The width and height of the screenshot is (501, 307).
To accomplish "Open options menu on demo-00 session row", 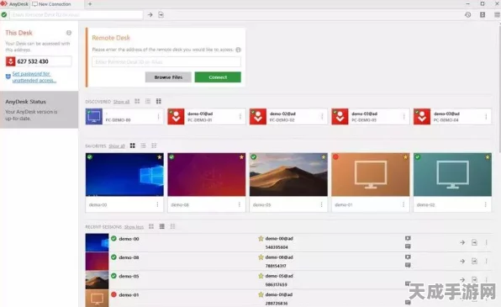I will point(487,242).
